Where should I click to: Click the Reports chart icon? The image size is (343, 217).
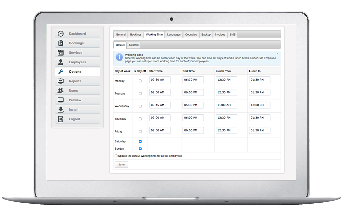coord(61,81)
